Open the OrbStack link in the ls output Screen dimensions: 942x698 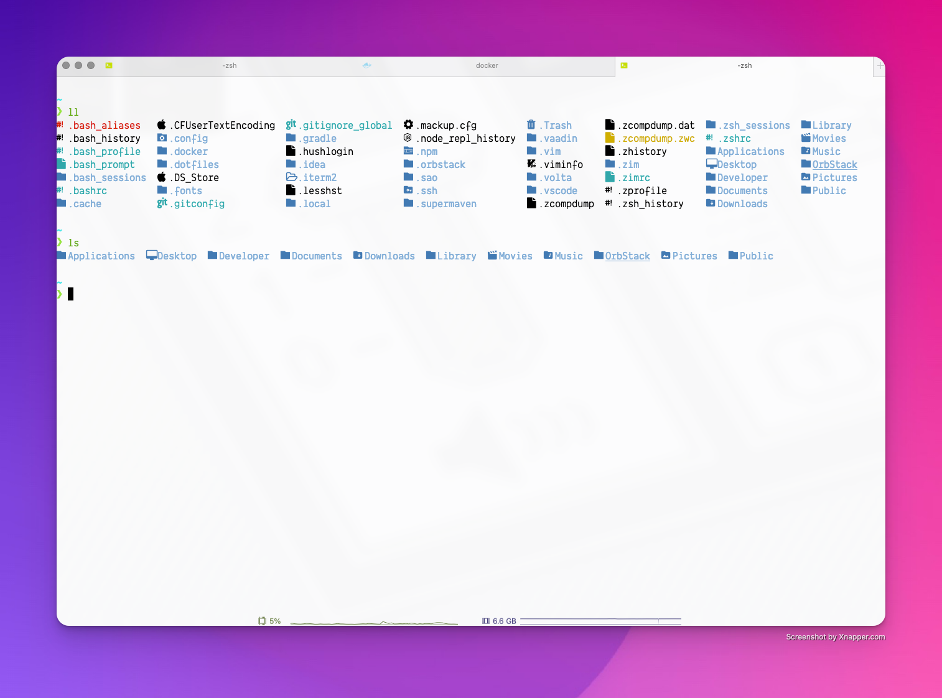tap(627, 256)
